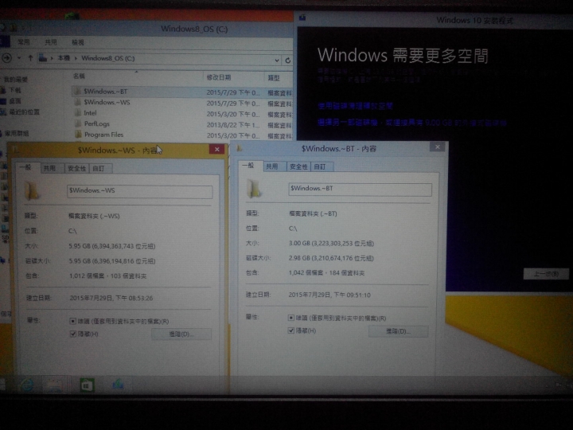Click the up arrow in Explorer toolbar
The height and width of the screenshot is (430, 573).
[31, 58]
